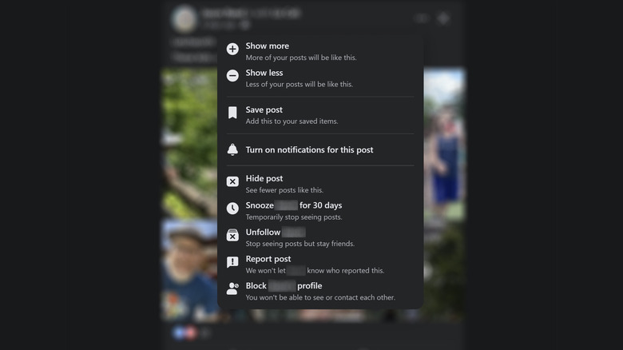Screen dimensions: 623x350
Task: Click the exclamation speech icon for Report post
Action: click(x=232, y=262)
